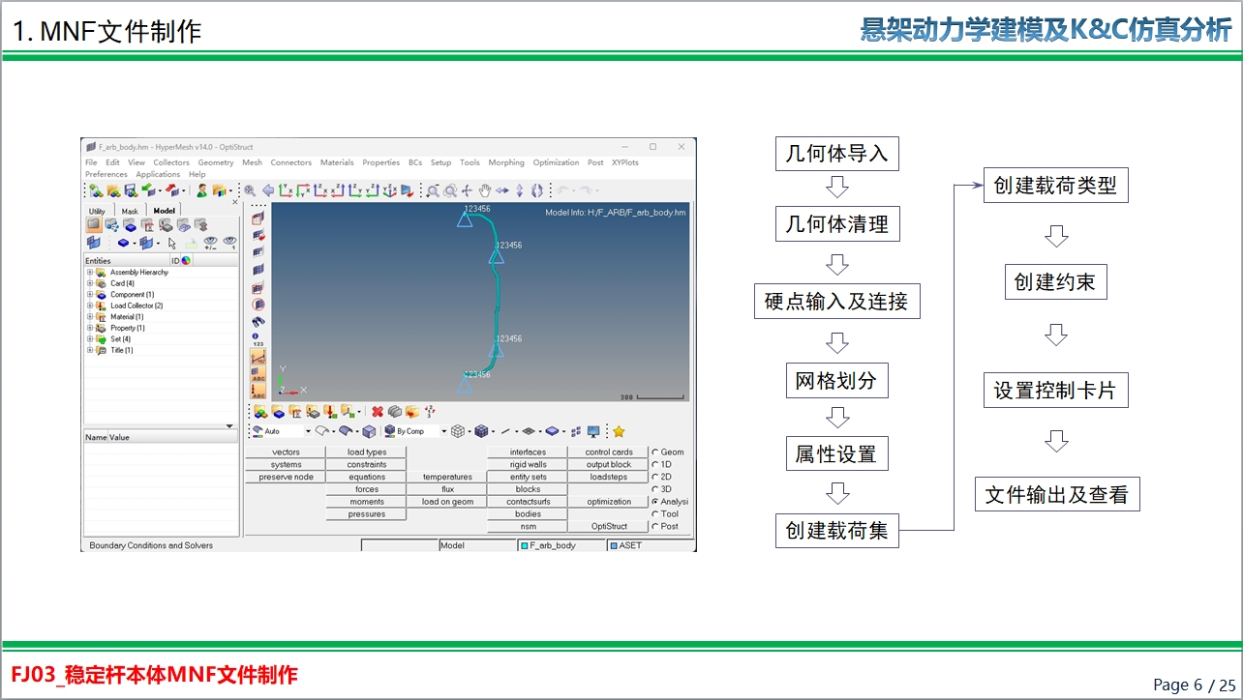
Task: Expand the Property (1) tree node
Action: [90, 328]
